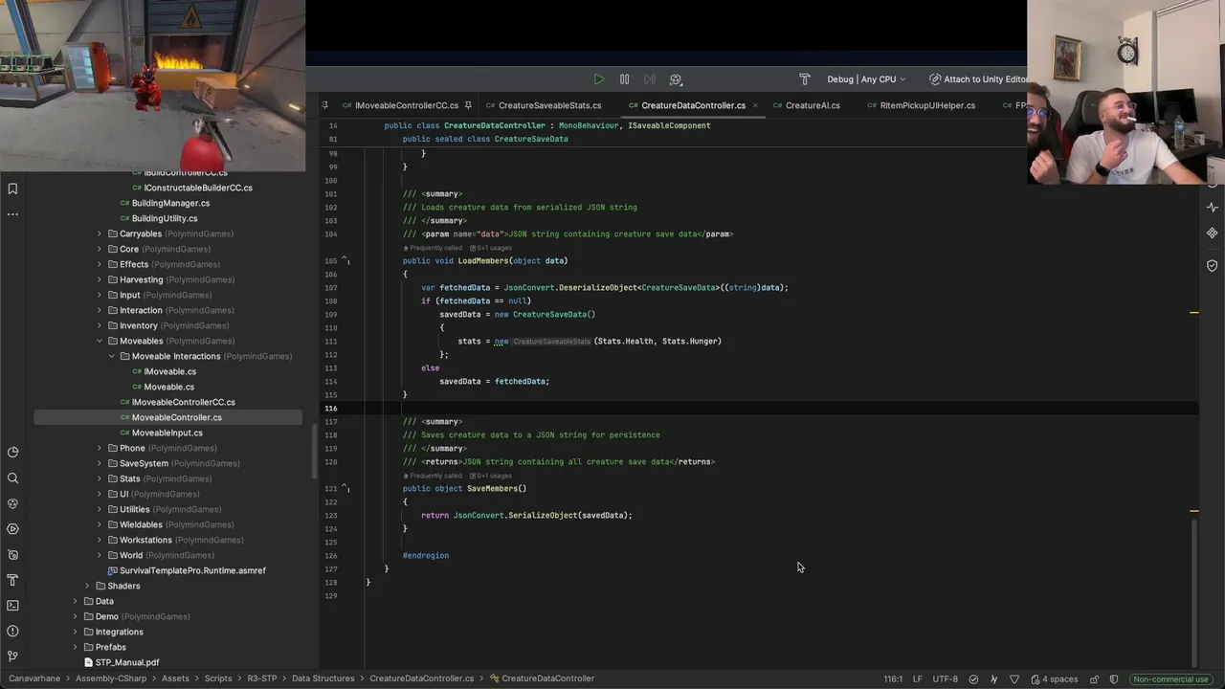Click the Unity play button in toolbar
Image resolution: width=1225 pixels, height=689 pixels.
pyautogui.click(x=599, y=79)
